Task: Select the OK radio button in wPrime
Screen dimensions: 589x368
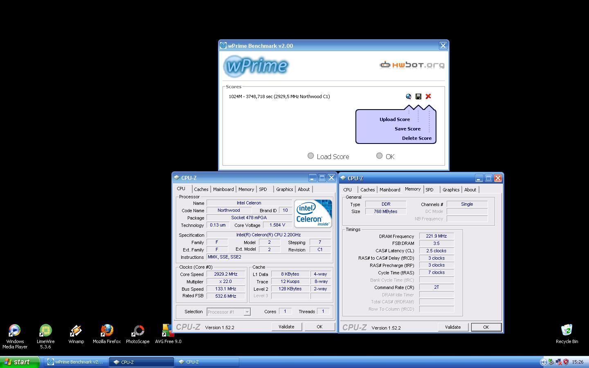Action: (x=380, y=156)
